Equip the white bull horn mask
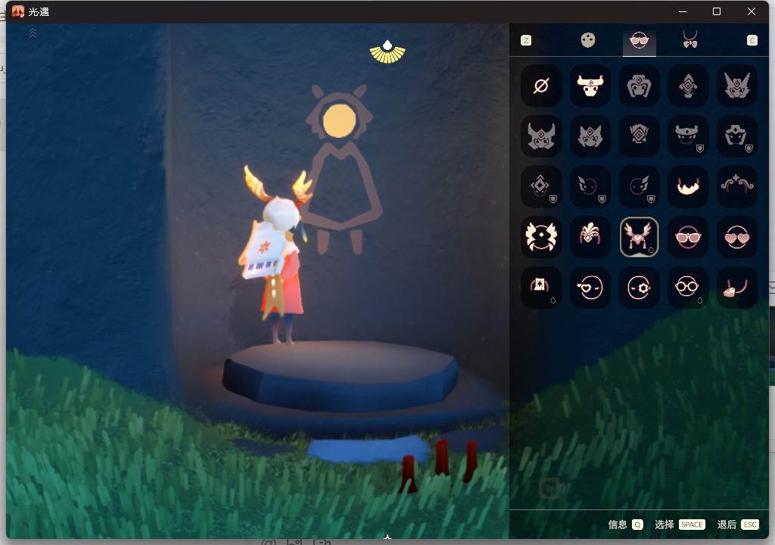The image size is (775, 545). 590,86
